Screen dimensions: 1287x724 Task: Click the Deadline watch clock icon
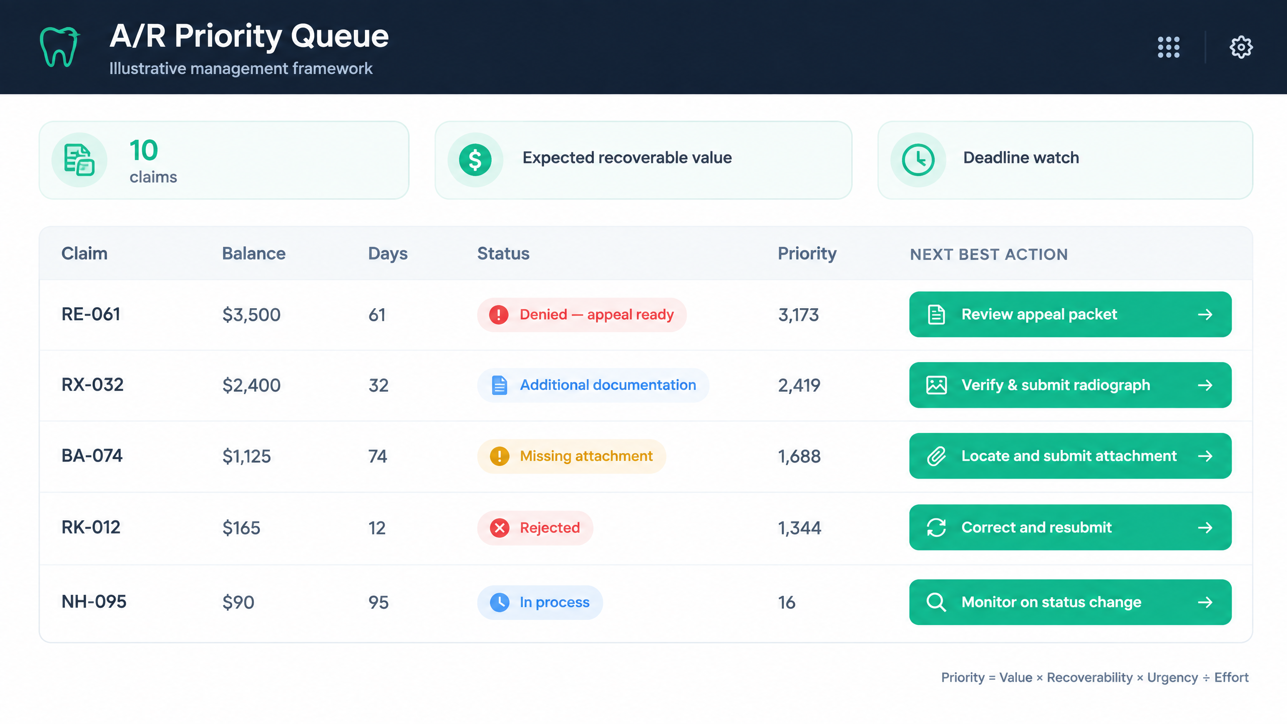(x=918, y=160)
